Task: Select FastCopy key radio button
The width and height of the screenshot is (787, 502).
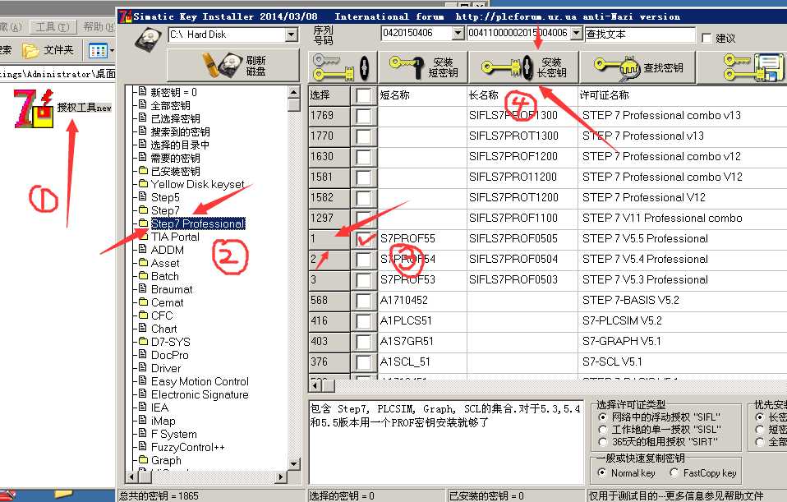Action: tap(674, 473)
